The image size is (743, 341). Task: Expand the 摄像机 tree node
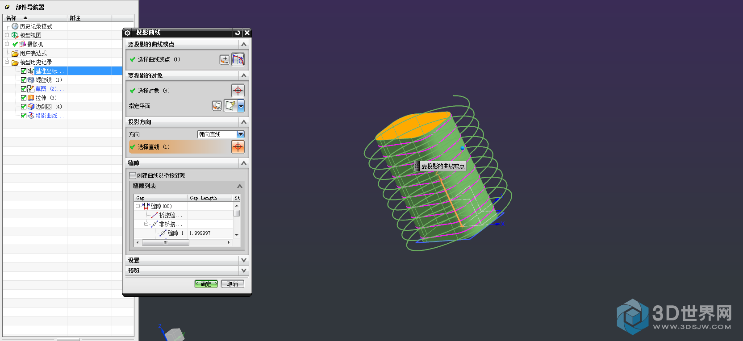point(7,44)
